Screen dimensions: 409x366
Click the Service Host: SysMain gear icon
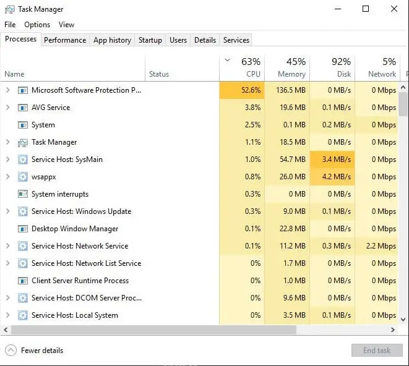click(x=23, y=160)
